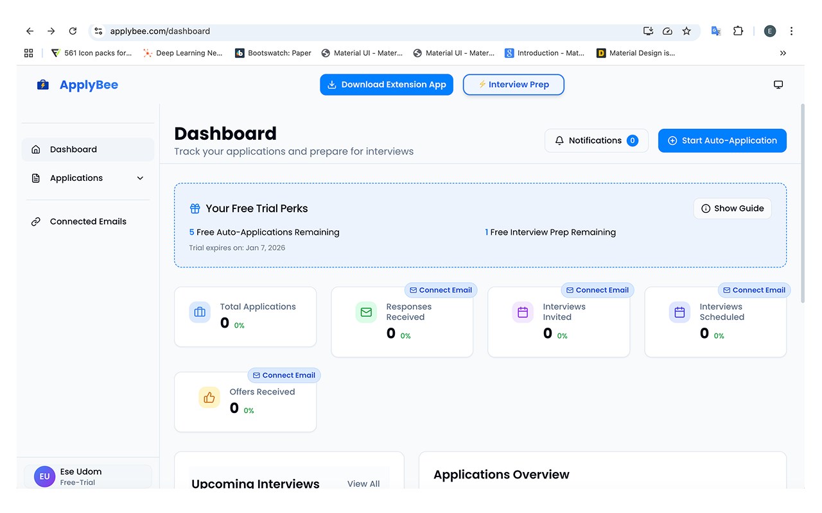The width and height of the screenshot is (822, 513).
Task: Click the '1 Free Interview Prep Remaining' text
Action: tap(550, 232)
